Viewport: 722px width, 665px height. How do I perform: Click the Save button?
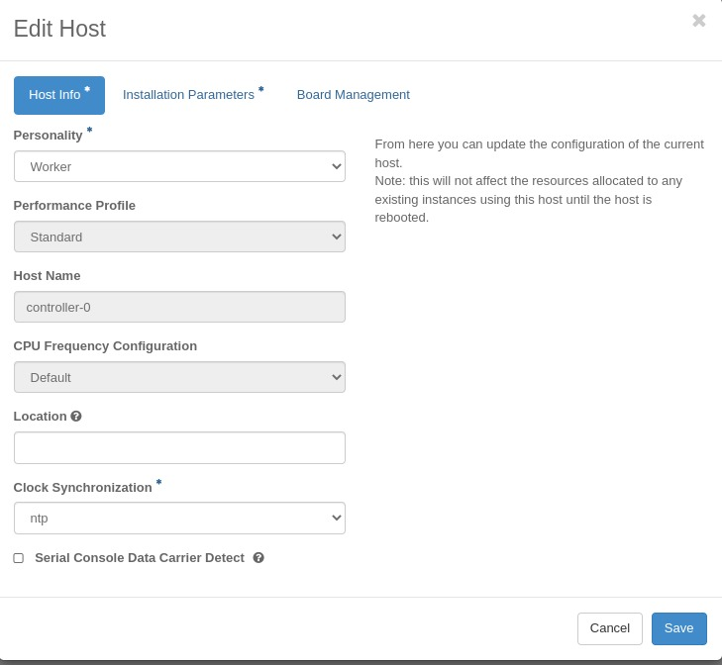point(678,628)
